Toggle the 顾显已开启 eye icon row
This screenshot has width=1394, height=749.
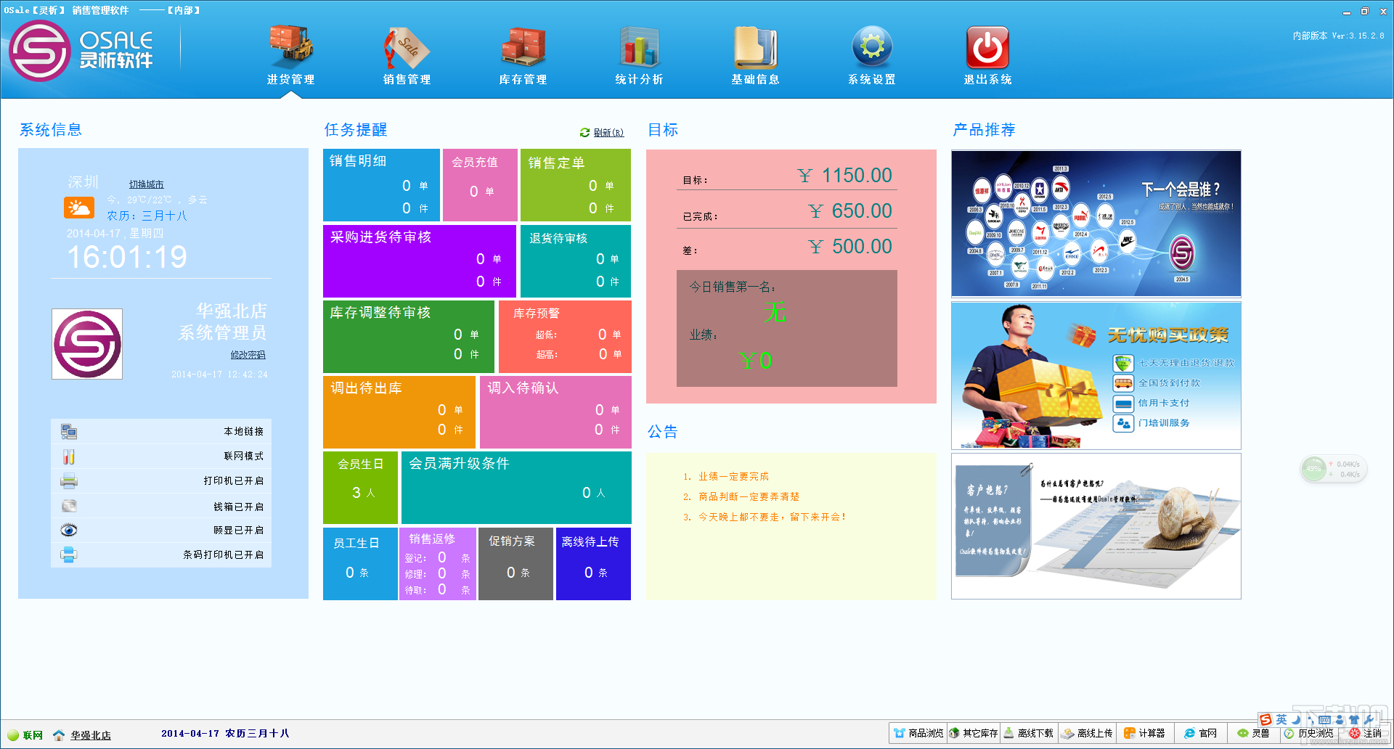tap(161, 531)
